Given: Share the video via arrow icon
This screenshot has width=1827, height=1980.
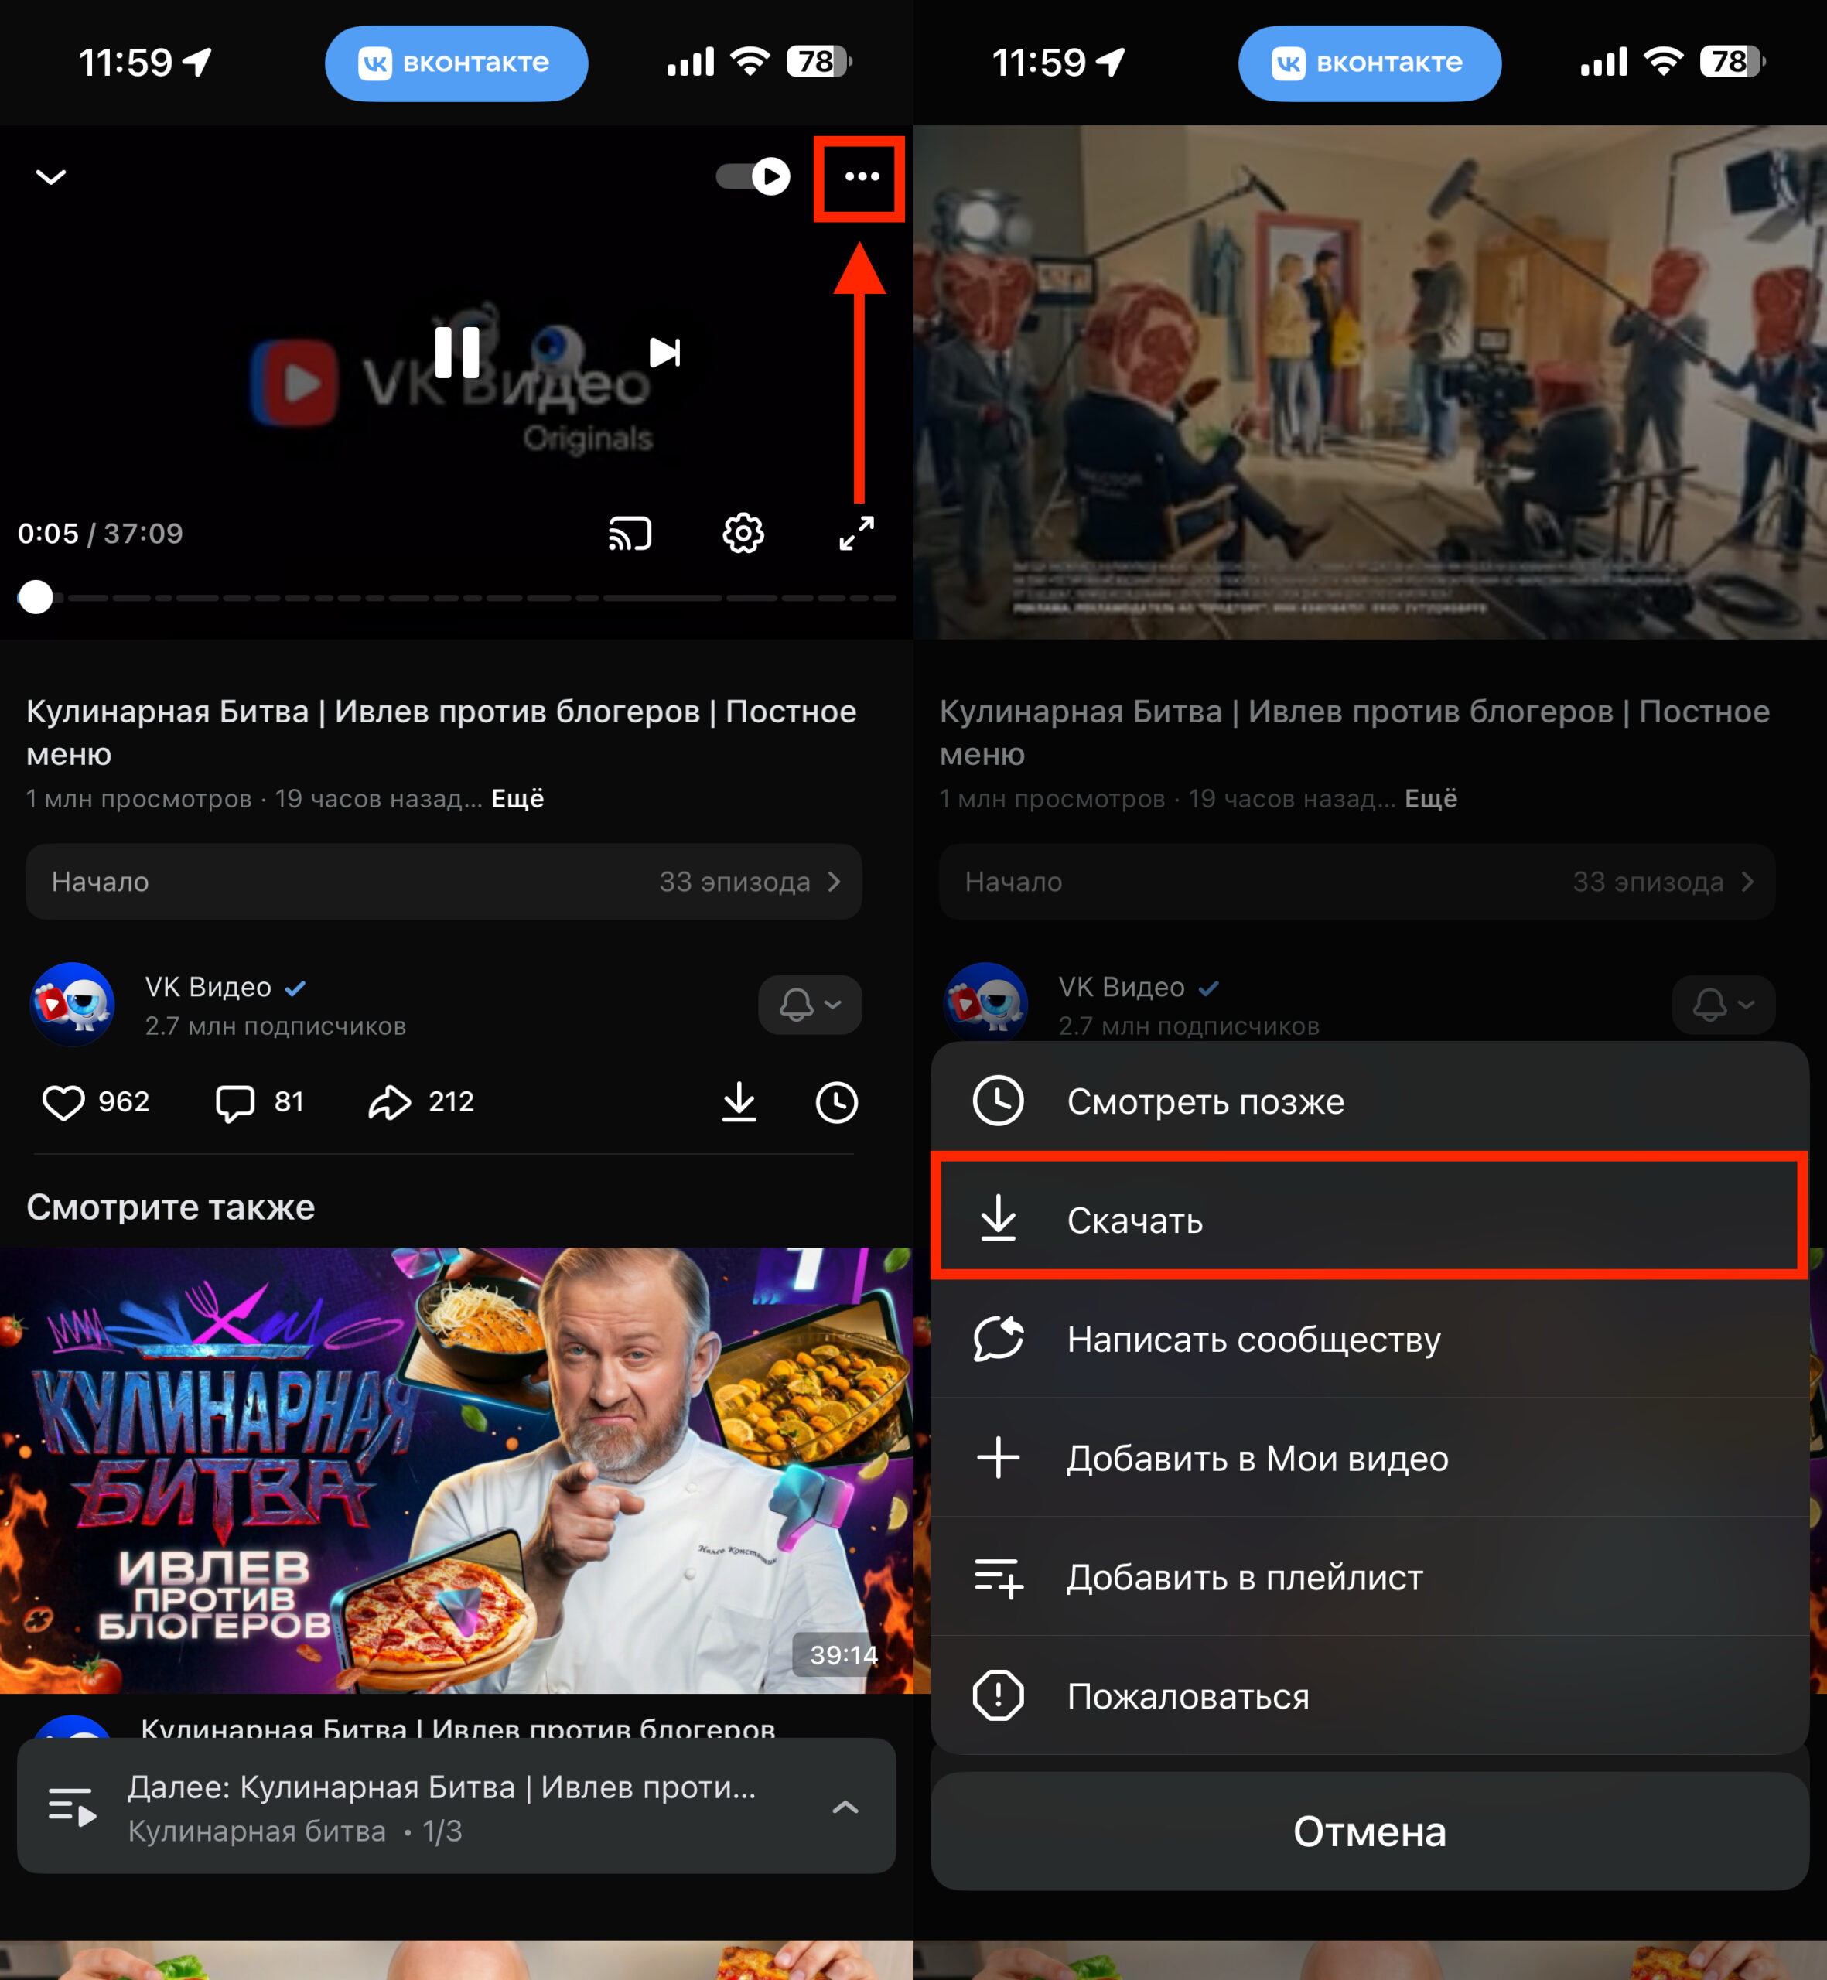Looking at the screenshot, I should point(390,1102).
